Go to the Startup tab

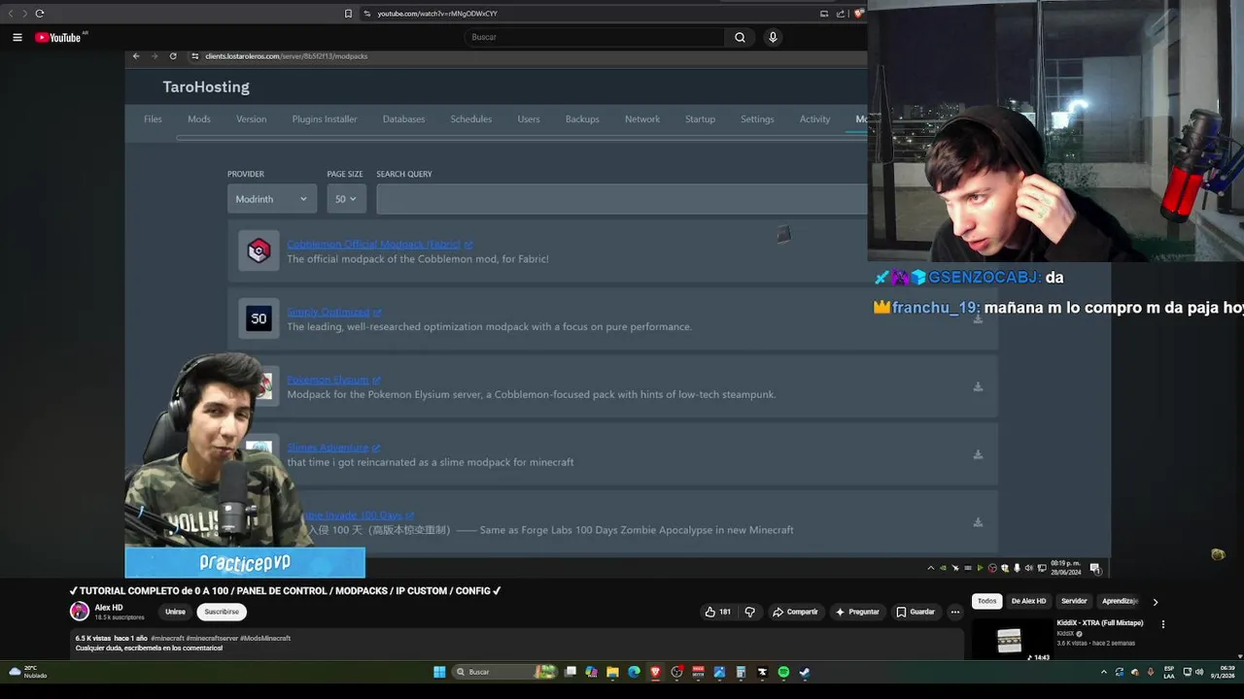point(700,119)
